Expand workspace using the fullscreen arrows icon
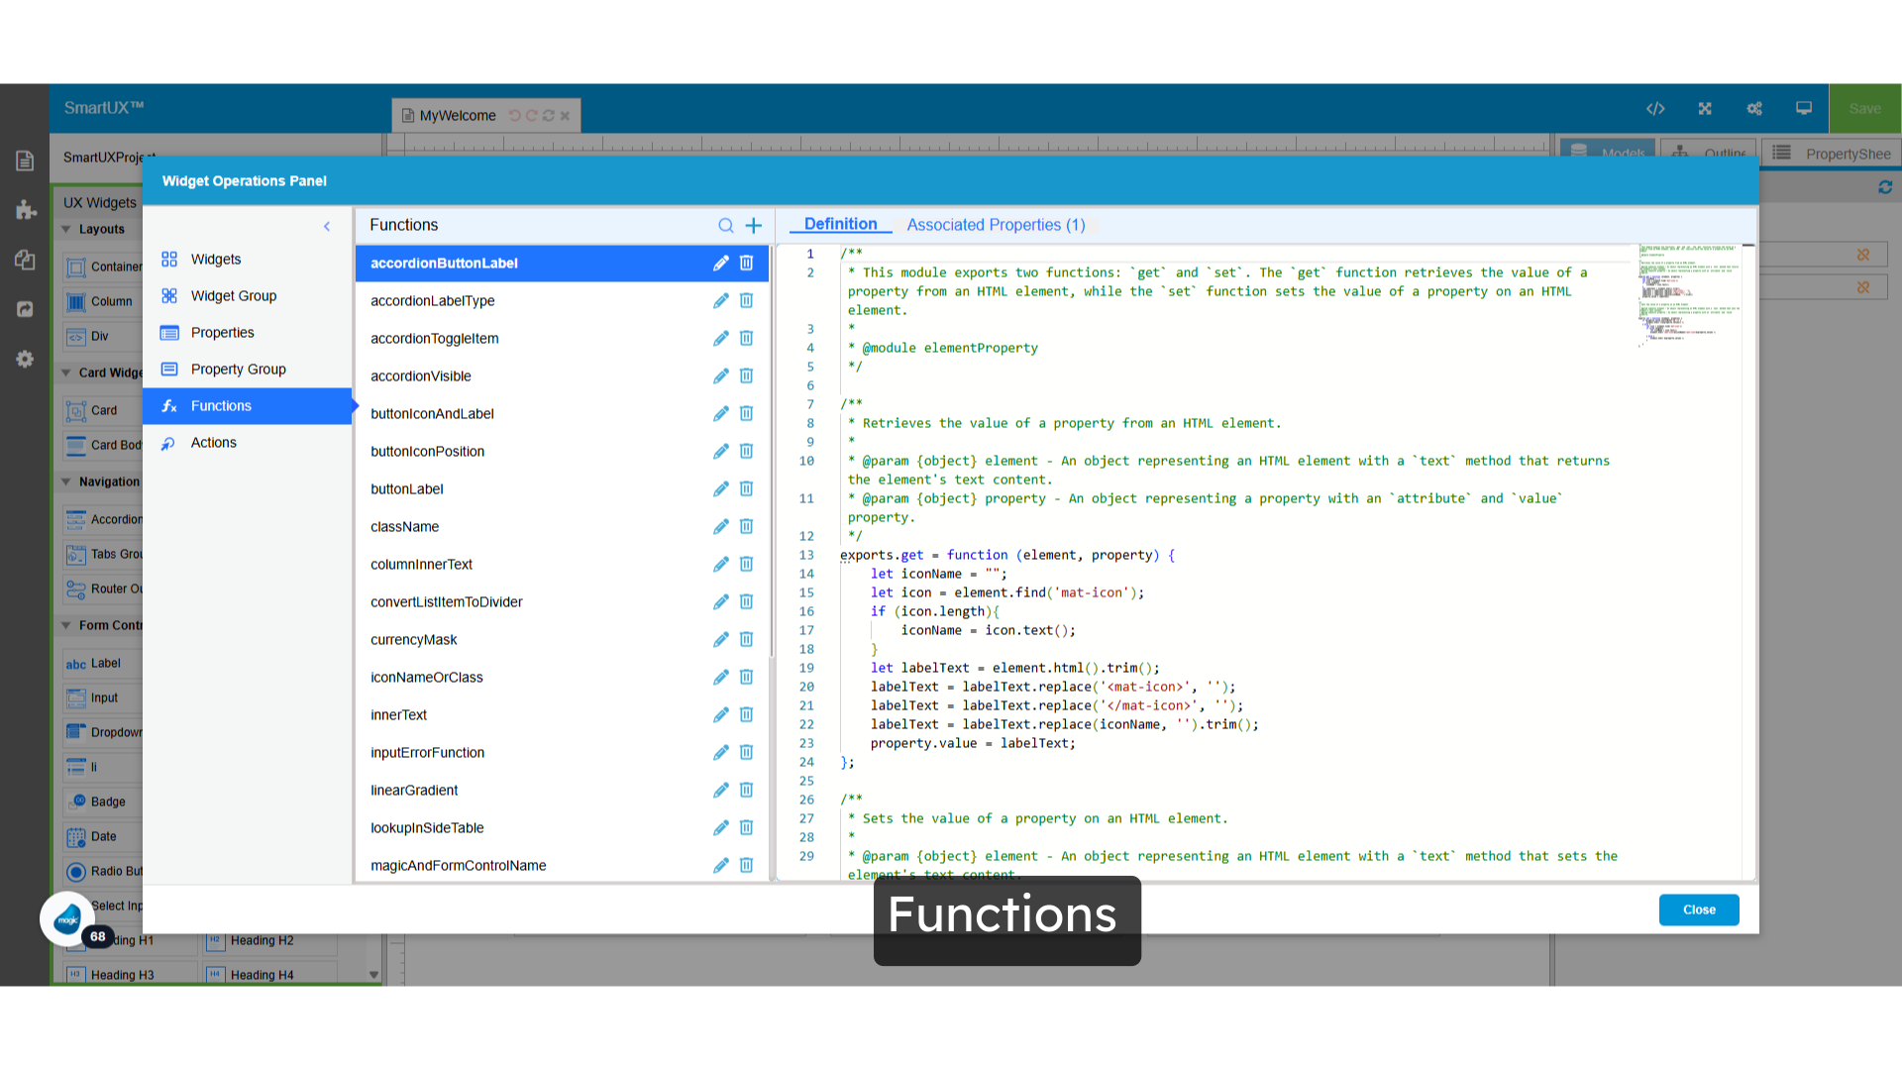 click(1705, 109)
